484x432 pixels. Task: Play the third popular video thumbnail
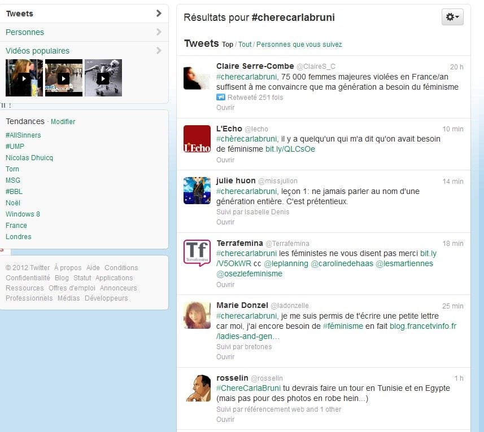pyautogui.click(x=103, y=78)
